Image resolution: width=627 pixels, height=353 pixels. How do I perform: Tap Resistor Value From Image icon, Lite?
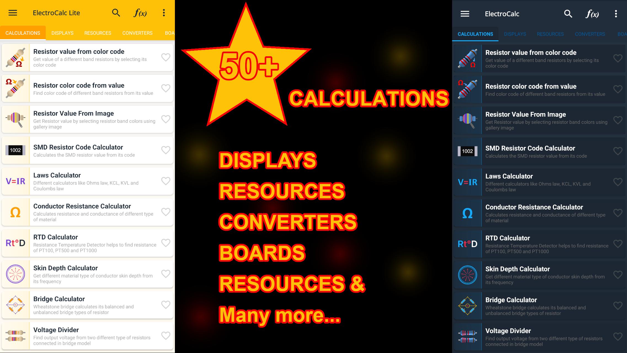(x=15, y=119)
